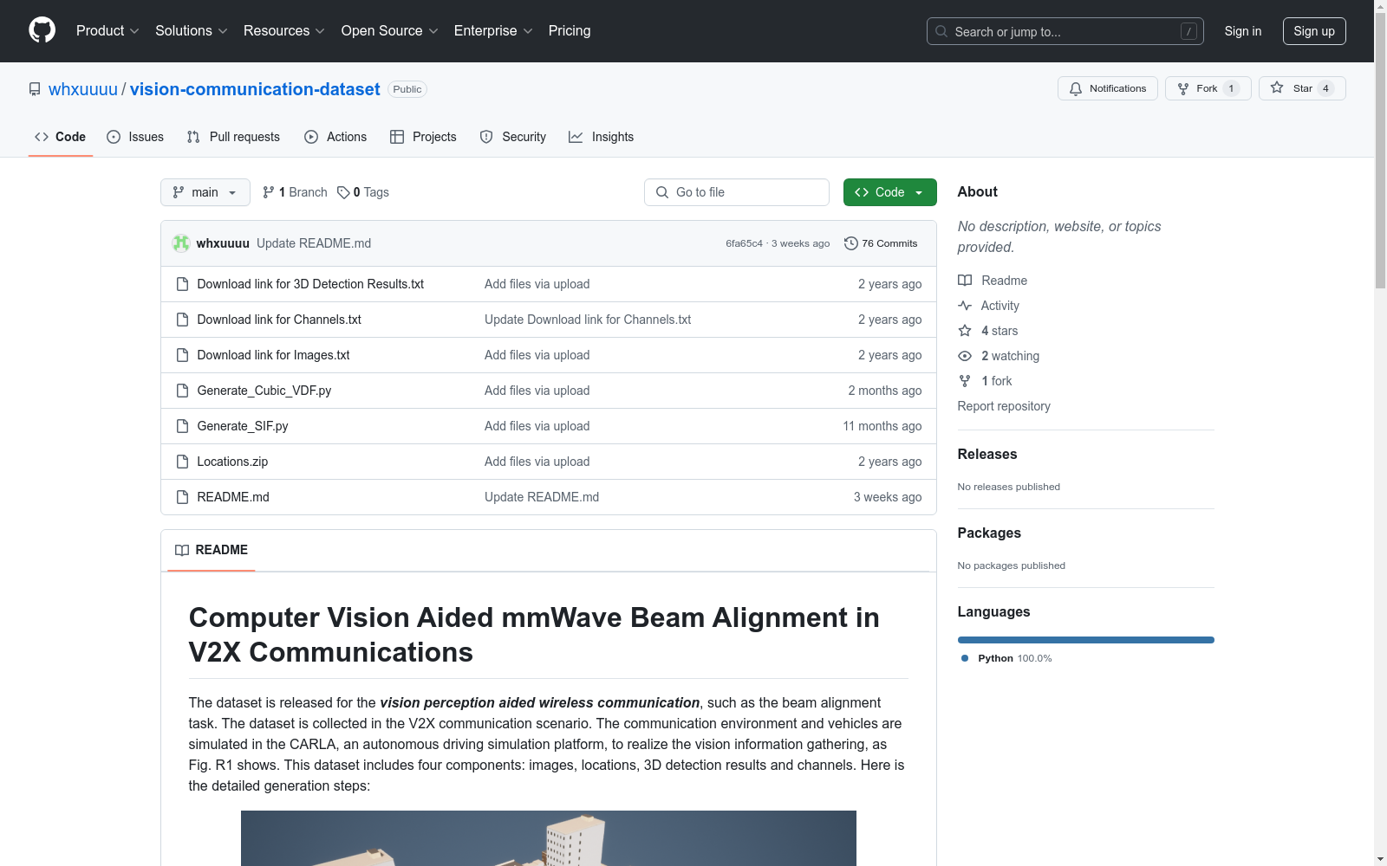Open Download link for 3D Detection Results.txt
Viewport: 1387px width, 866px height.
[x=310, y=284]
